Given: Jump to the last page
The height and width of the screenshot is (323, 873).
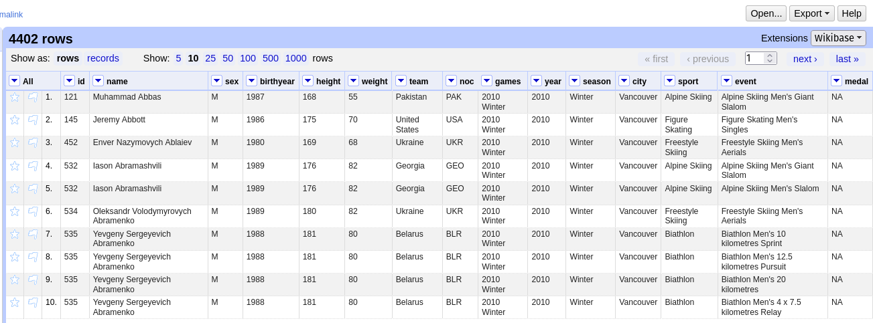Looking at the screenshot, I should point(847,59).
